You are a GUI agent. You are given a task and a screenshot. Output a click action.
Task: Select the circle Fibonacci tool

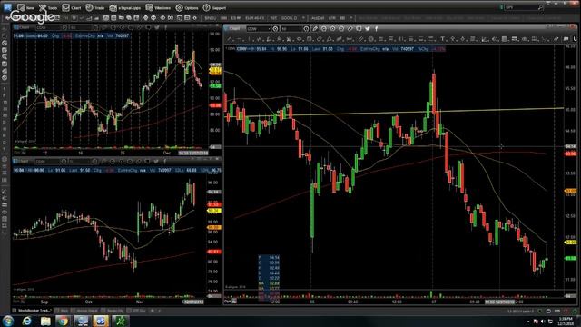(x=371, y=39)
